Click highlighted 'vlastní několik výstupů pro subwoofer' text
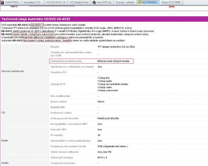208x166 pixels. tap(34, 34)
